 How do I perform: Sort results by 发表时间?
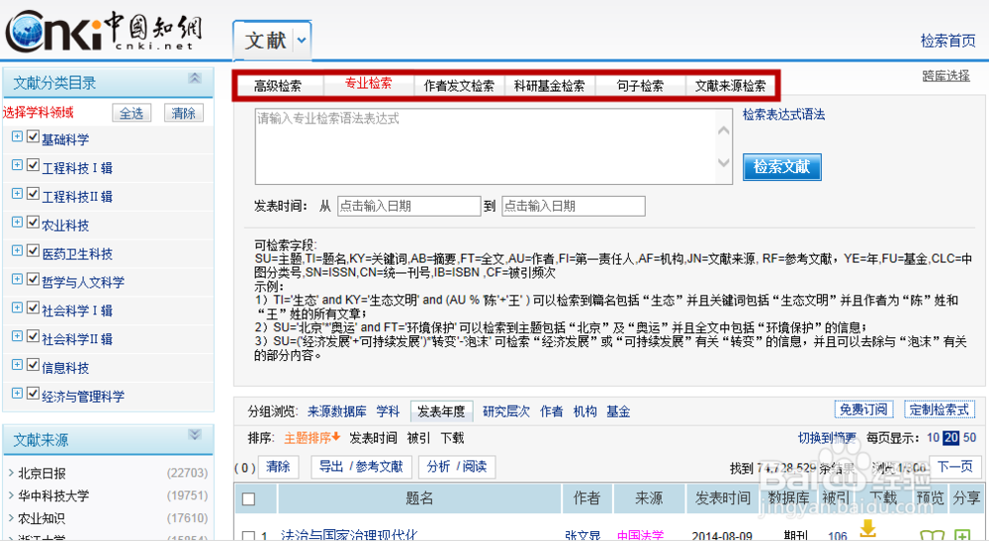(x=374, y=437)
